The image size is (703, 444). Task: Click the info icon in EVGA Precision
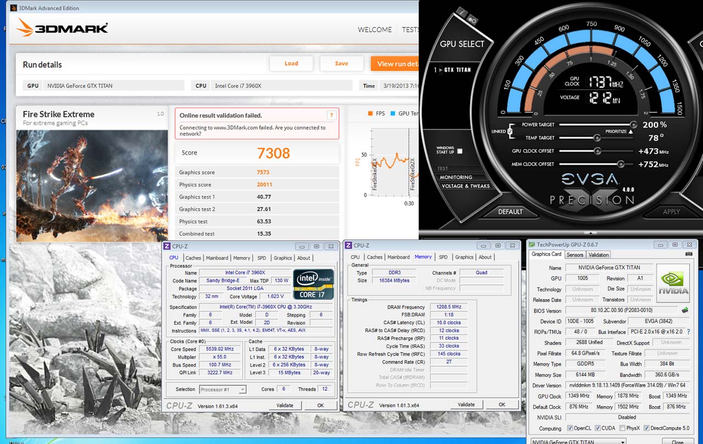461,13
